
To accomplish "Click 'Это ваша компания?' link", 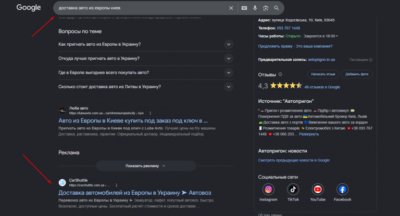I will tap(314, 46).
